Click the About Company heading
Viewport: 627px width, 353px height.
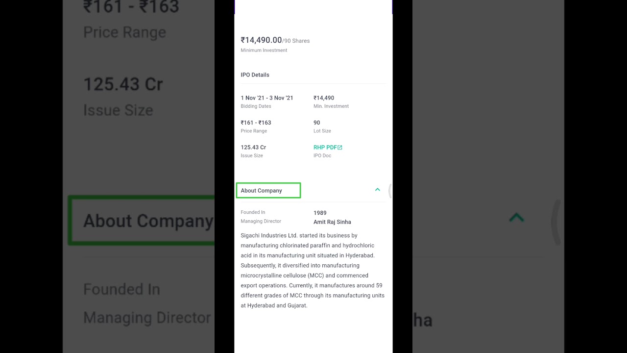(x=262, y=190)
